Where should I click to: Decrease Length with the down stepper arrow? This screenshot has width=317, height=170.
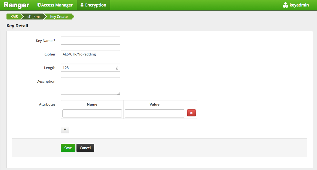[117, 69]
